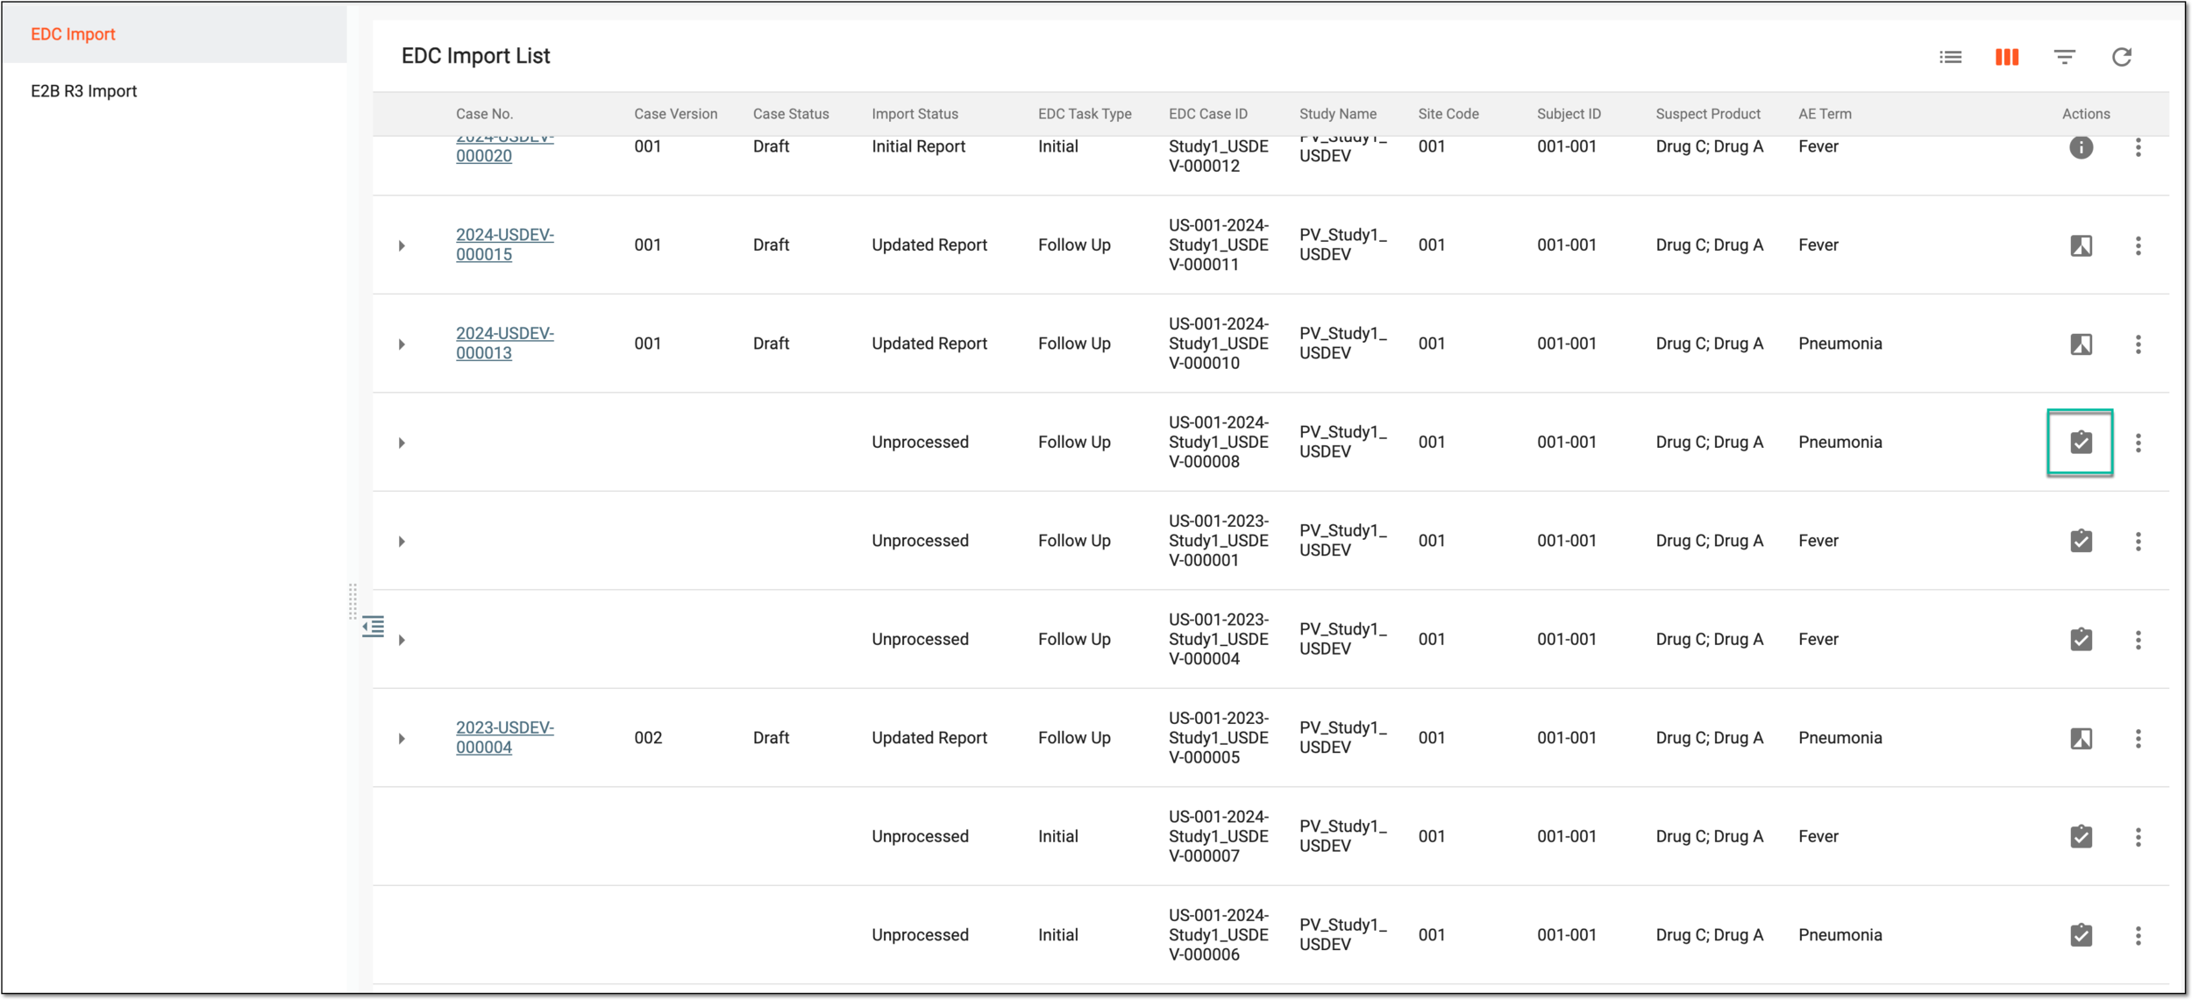Open more options for V-000005 row
2192x1000 pixels.
pos(2138,739)
